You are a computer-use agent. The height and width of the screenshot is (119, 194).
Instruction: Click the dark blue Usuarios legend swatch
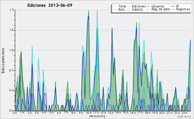pyautogui.click(x=148, y=6)
